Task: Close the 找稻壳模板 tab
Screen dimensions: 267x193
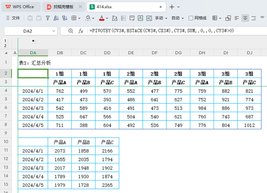Action: pos(81,7)
